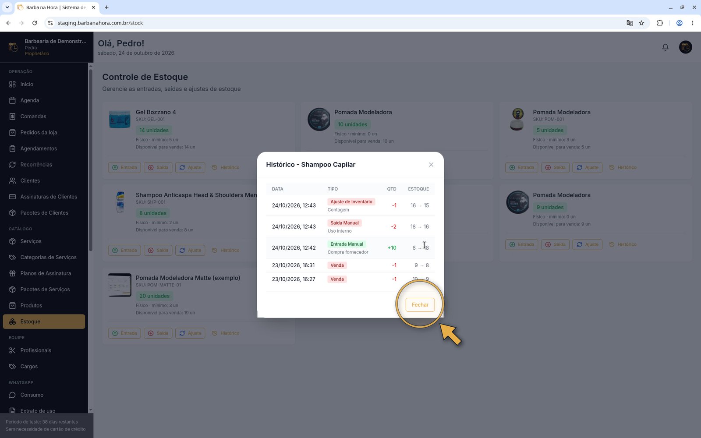Click Entrada button for Gel Bozzano 4

click(124, 167)
